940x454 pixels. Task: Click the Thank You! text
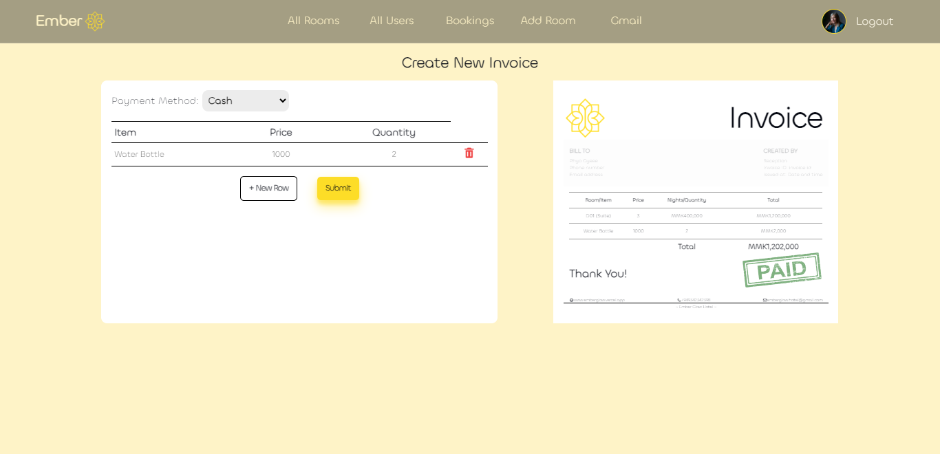tap(598, 274)
